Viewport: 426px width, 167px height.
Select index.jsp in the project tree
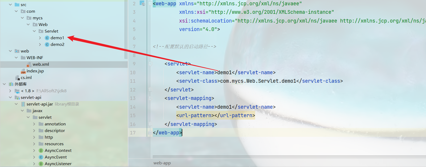coord(64,71)
